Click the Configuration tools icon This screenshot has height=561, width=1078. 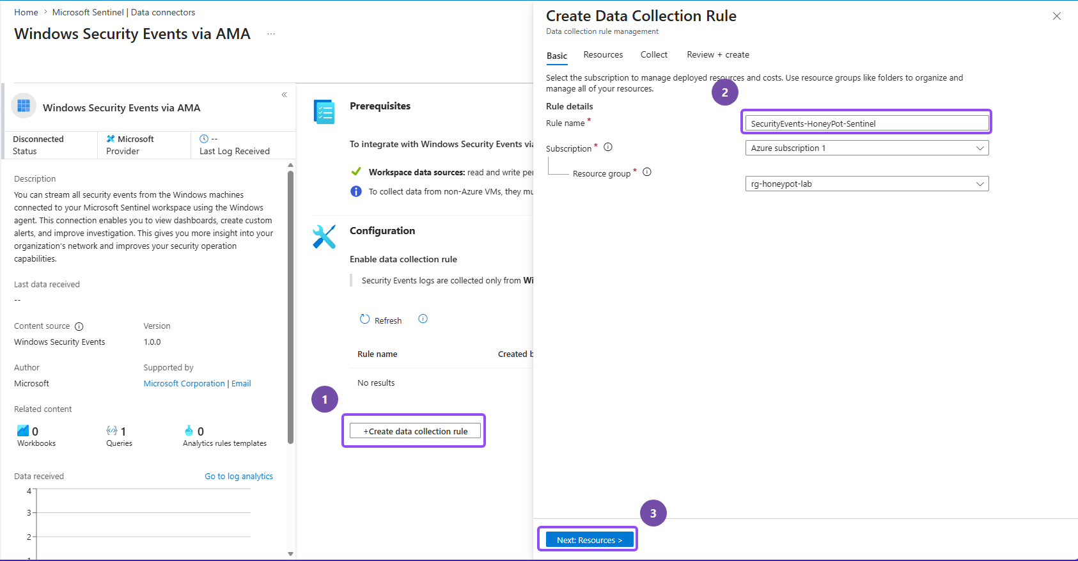pyautogui.click(x=324, y=237)
